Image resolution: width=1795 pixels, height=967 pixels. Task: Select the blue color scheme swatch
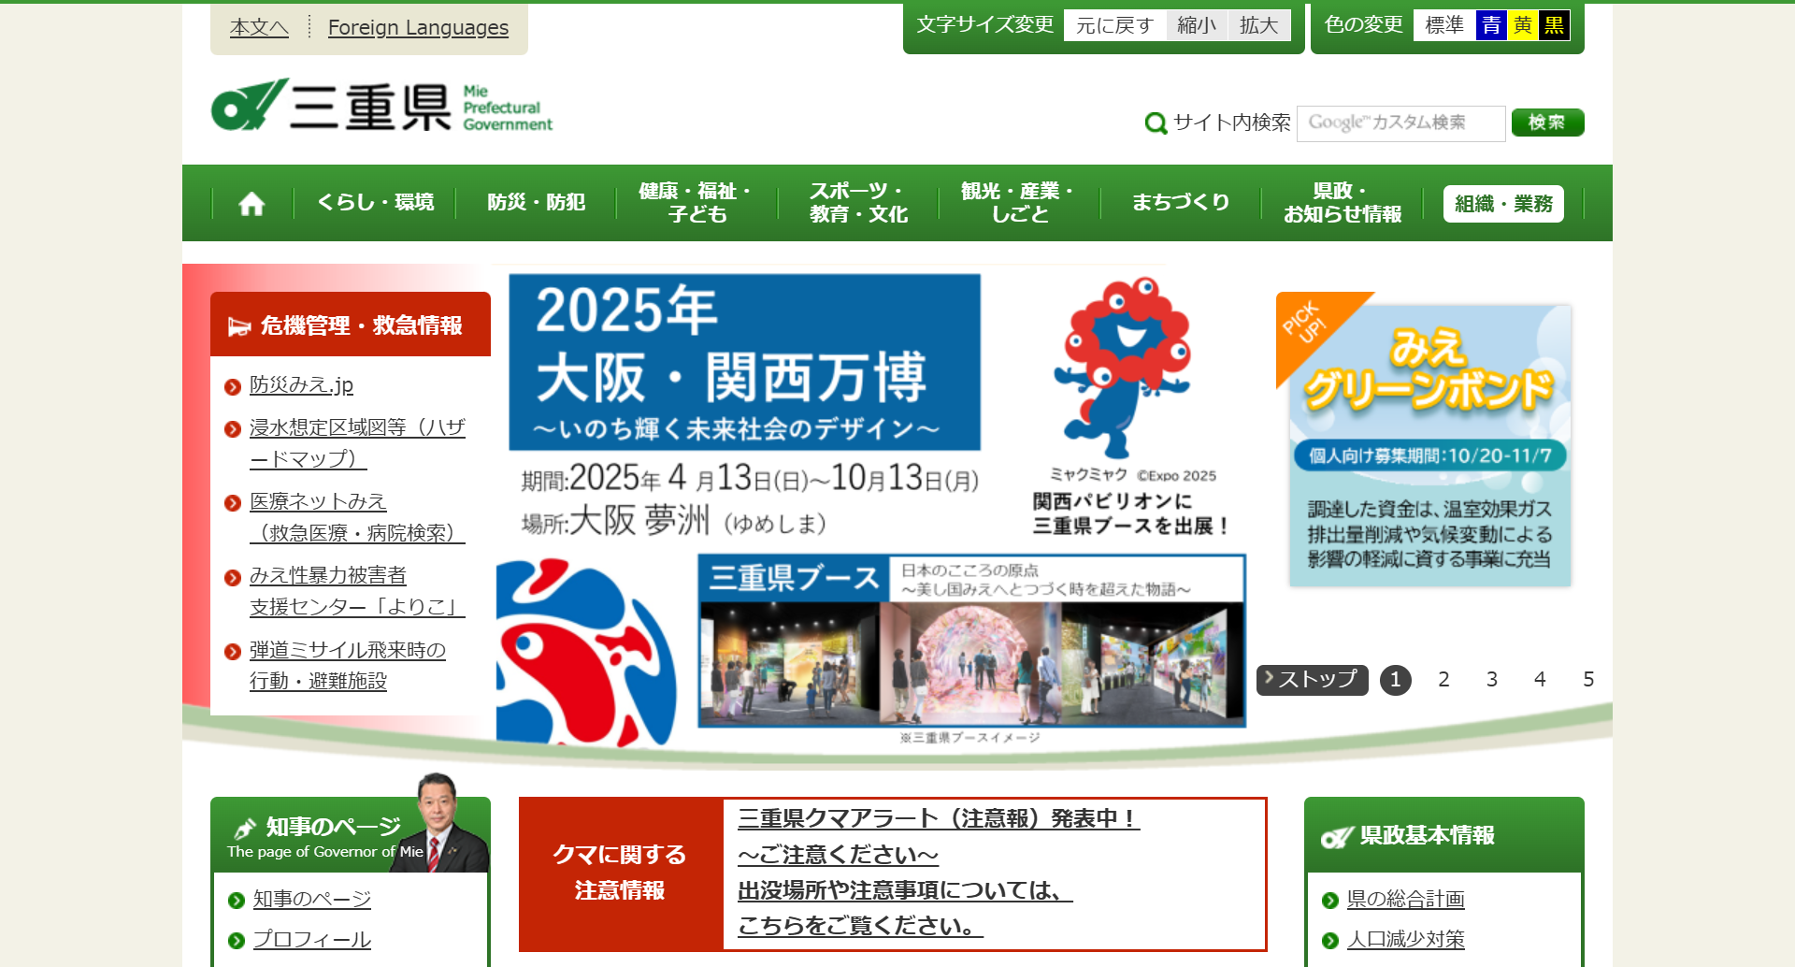tap(1491, 25)
